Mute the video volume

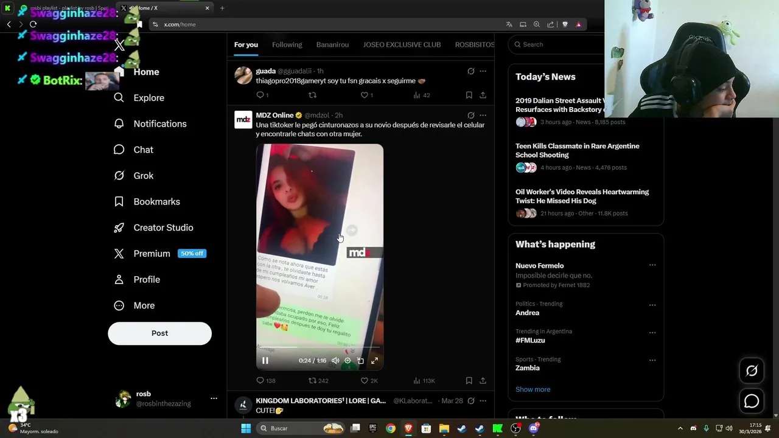tap(335, 361)
